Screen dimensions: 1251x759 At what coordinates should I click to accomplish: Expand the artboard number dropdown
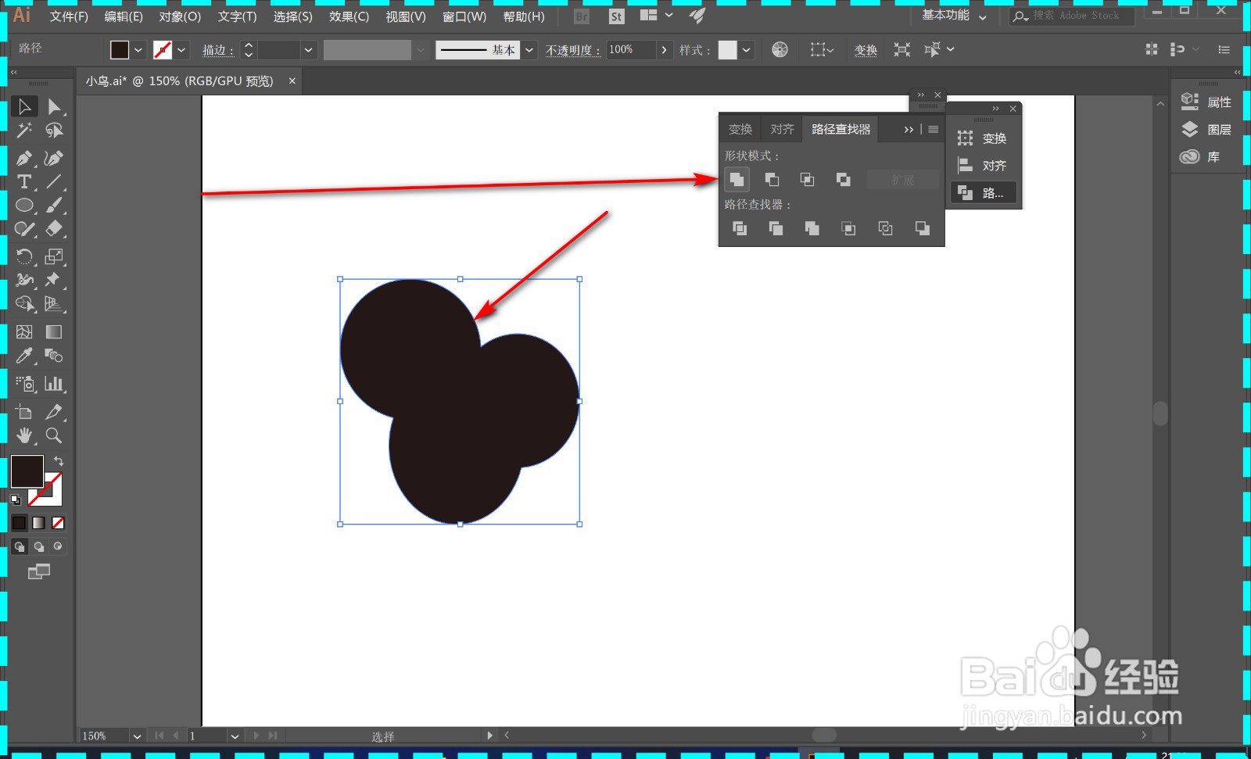tap(235, 736)
